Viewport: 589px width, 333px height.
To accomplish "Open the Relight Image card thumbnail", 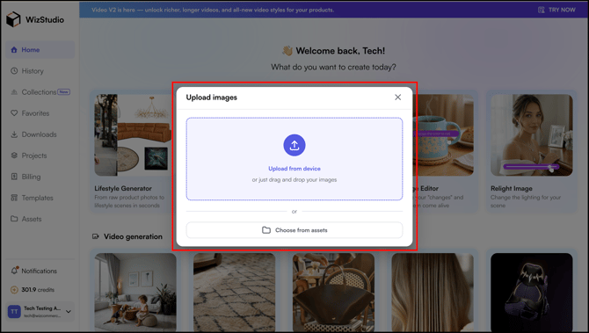I will point(532,134).
